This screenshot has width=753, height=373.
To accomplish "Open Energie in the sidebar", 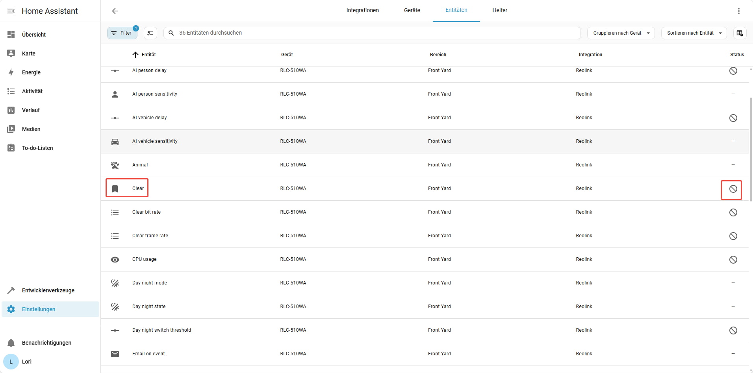I will [x=50, y=72].
